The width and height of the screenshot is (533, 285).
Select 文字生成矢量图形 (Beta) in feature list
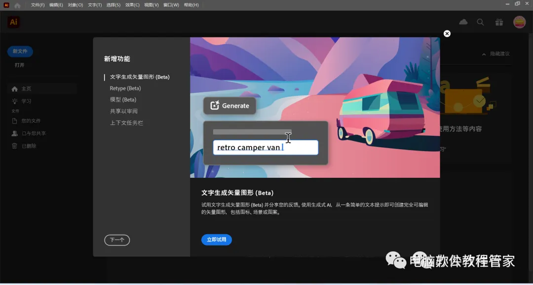pyautogui.click(x=140, y=77)
